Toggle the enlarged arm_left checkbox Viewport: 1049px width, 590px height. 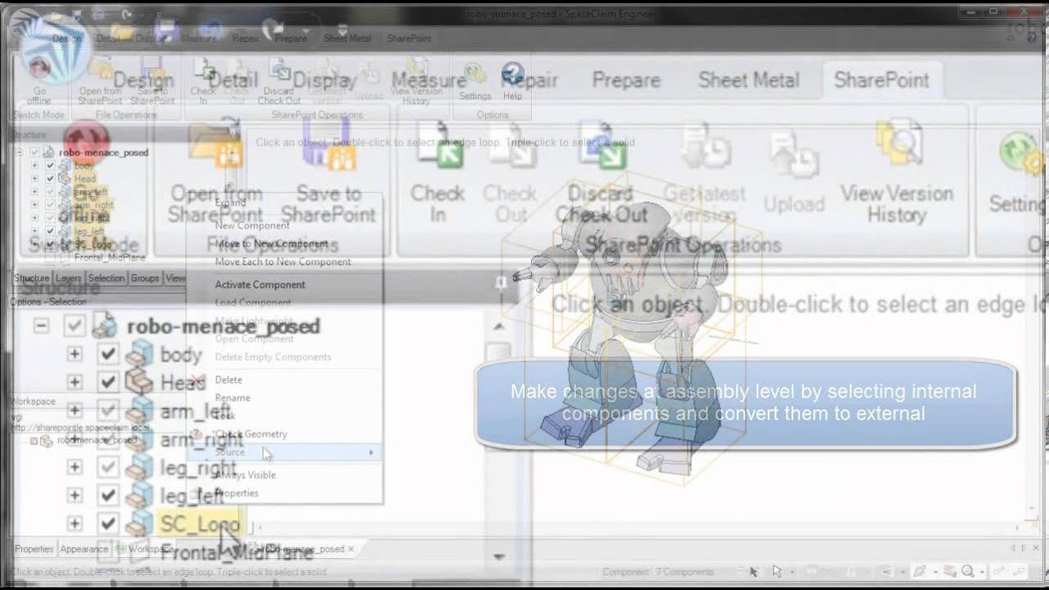(x=107, y=410)
